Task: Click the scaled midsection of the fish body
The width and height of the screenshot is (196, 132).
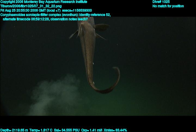Action: click(88, 49)
